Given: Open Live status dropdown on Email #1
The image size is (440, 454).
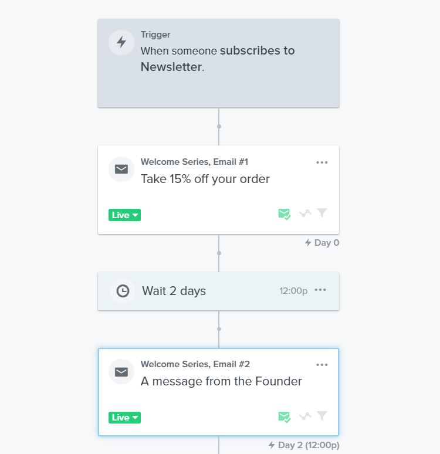Looking at the screenshot, I should click(124, 215).
